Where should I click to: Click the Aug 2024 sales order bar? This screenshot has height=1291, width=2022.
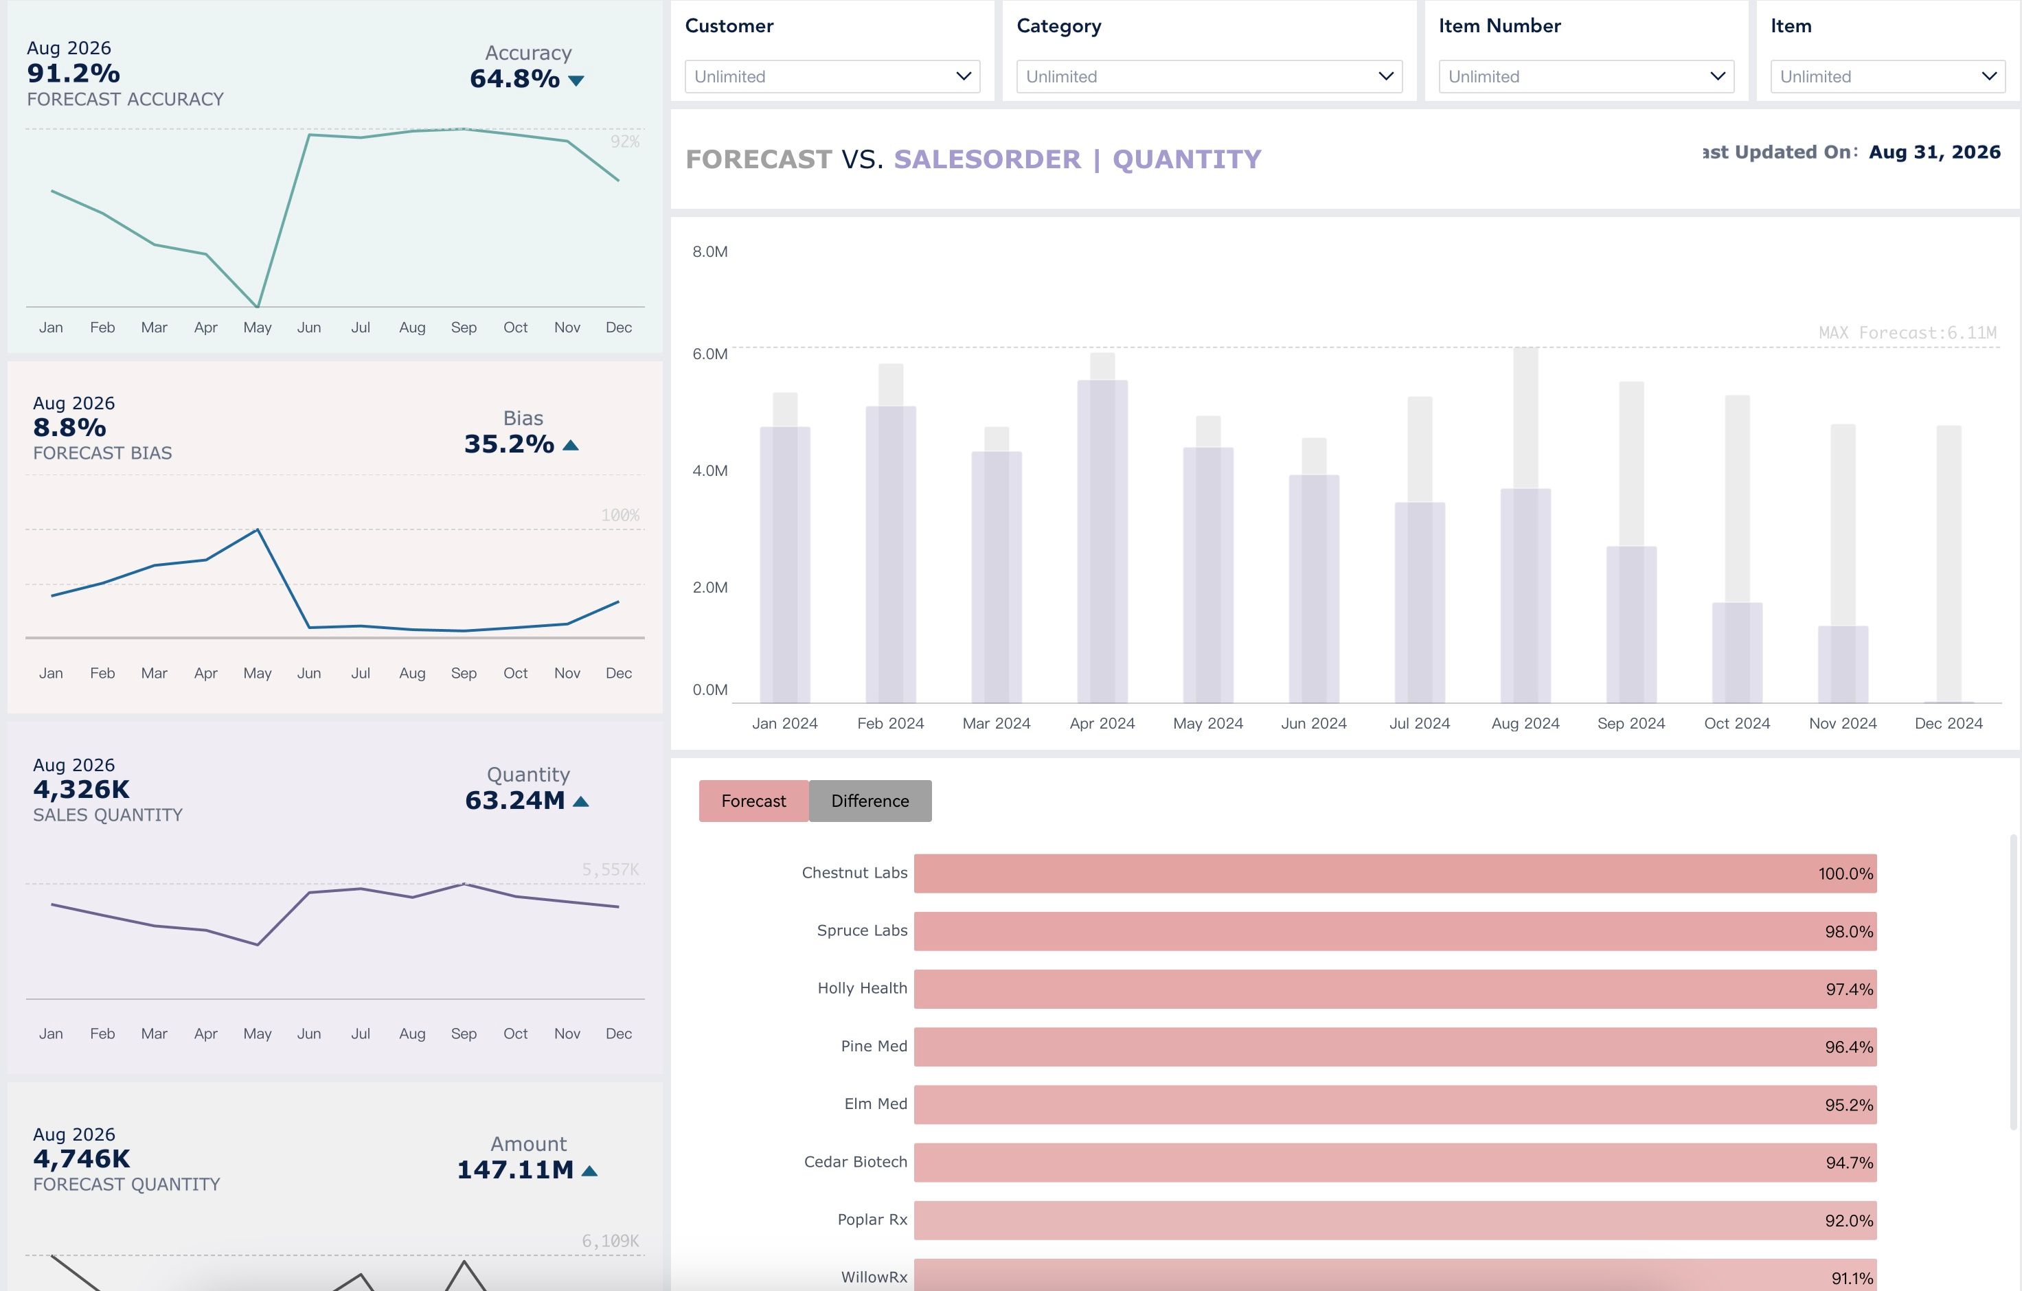(1525, 596)
